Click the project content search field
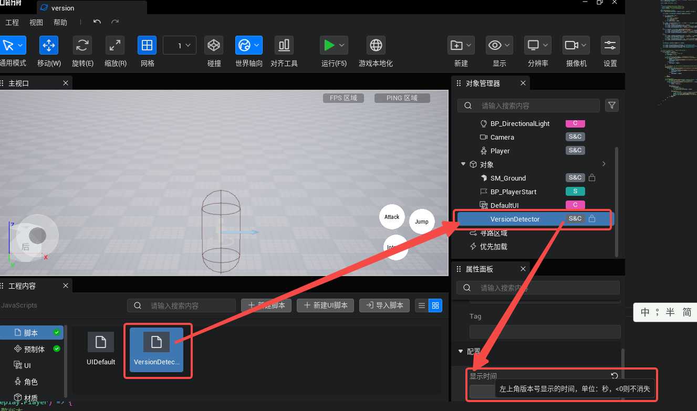Image resolution: width=697 pixels, height=411 pixels. (x=181, y=305)
